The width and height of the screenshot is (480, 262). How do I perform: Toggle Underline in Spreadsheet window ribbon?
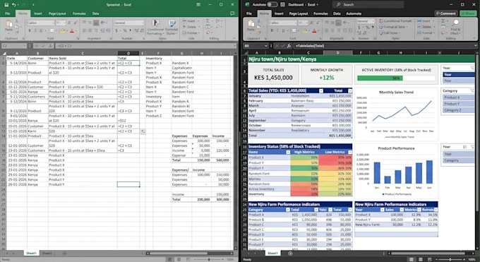41,30
